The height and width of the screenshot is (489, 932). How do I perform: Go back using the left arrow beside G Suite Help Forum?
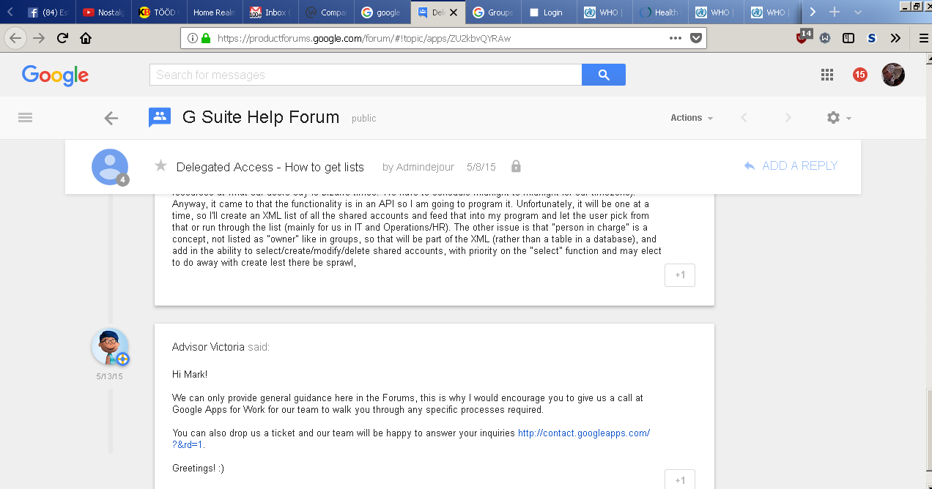tap(111, 118)
